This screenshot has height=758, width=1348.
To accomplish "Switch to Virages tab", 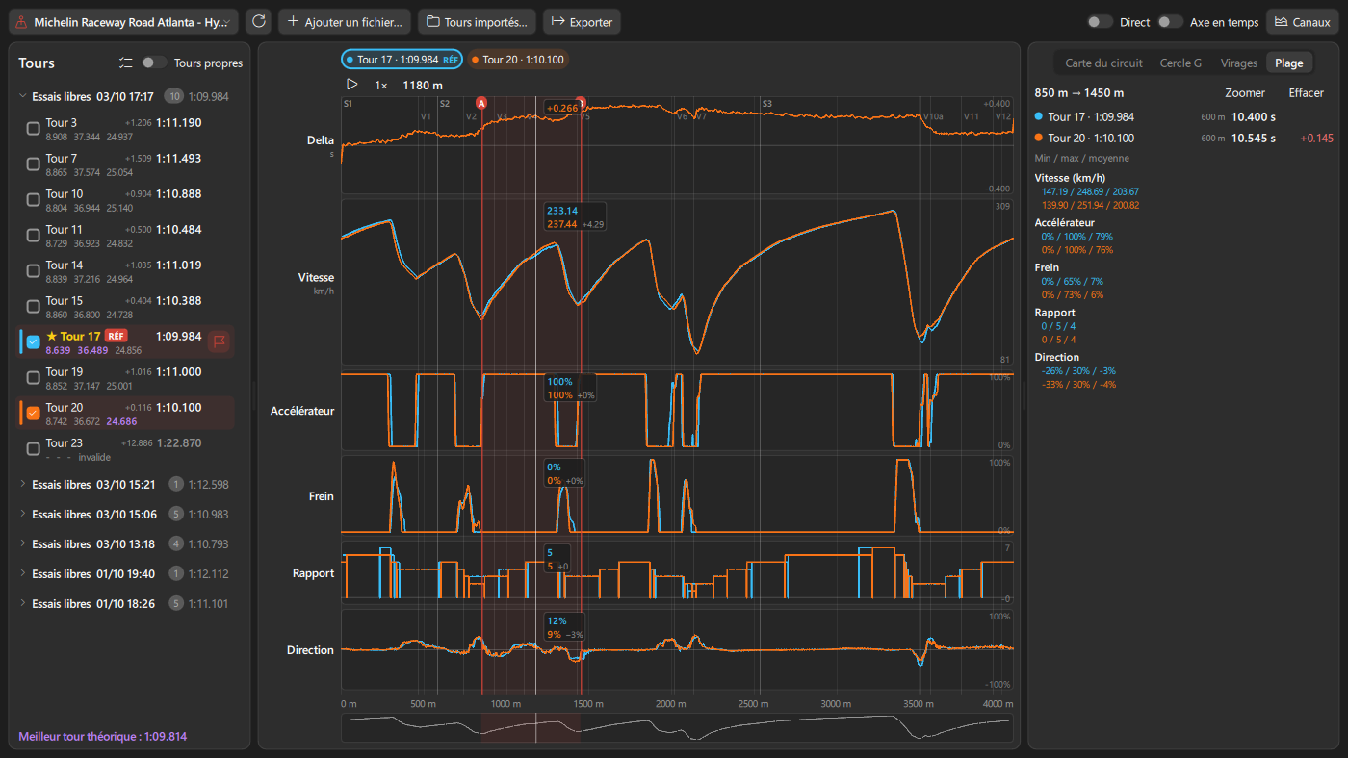I will pos(1238,63).
